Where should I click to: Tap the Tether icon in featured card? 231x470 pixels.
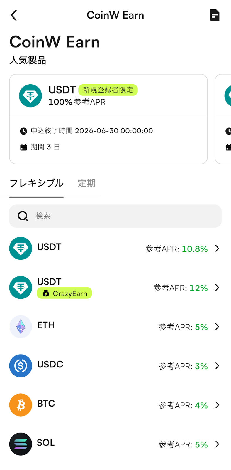(x=30, y=96)
